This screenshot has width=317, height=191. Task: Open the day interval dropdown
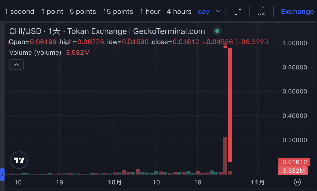[x=203, y=11]
